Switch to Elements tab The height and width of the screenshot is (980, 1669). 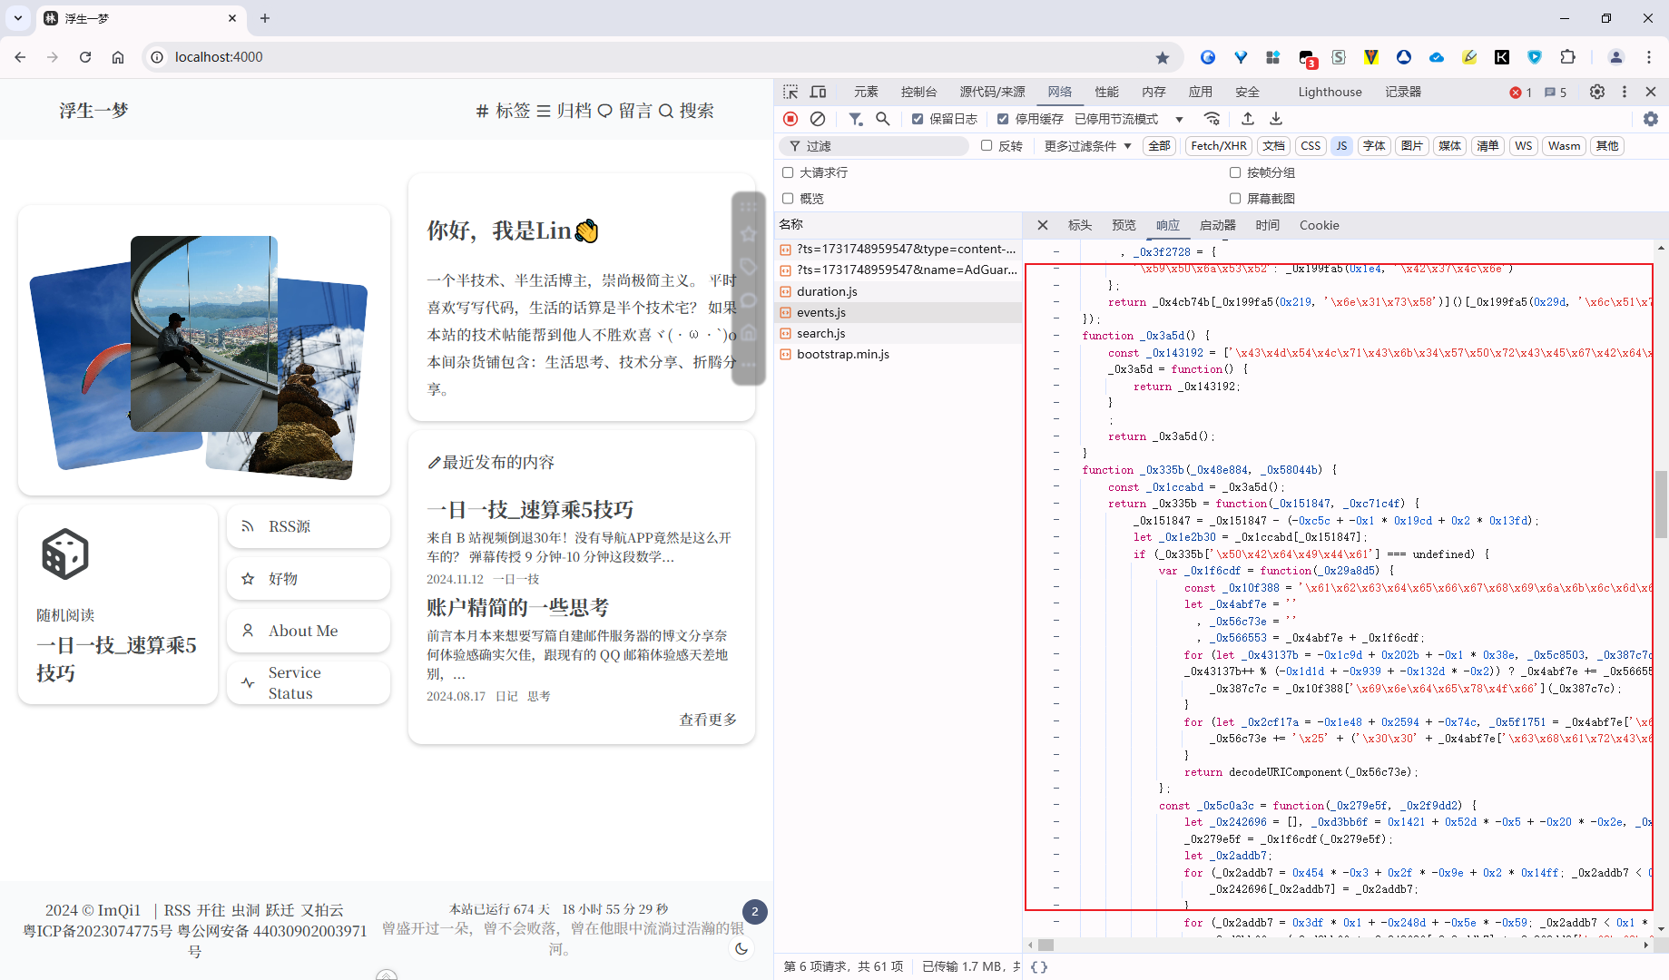866,92
